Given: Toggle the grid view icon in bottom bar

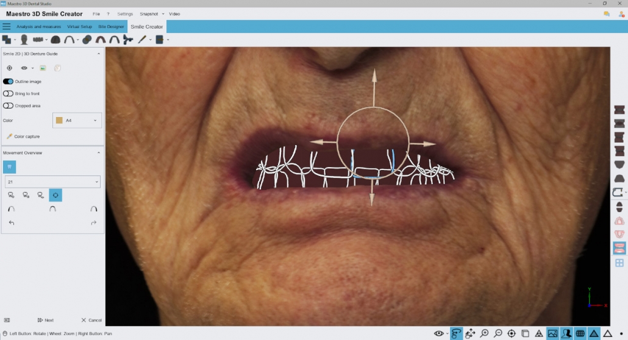Looking at the screenshot, I should pyautogui.click(x=580, y=333).
